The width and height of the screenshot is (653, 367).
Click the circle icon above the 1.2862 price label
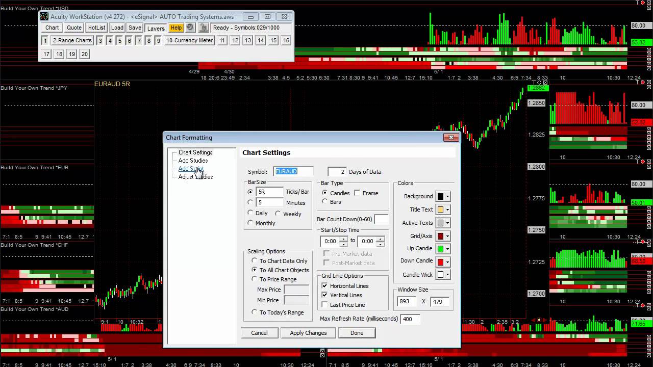pyautogui.click(x=540, y=83)
